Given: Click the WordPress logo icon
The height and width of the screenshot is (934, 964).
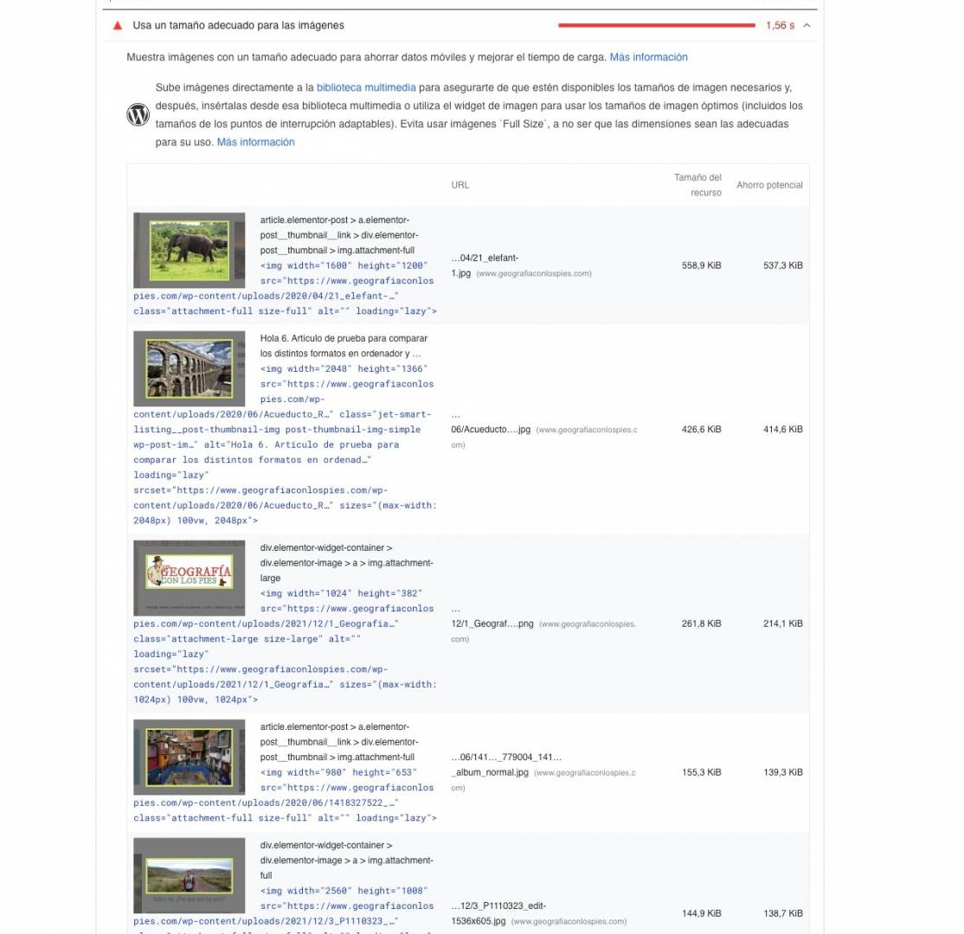Looking at the screenshot, I should [x=138, y=114].
